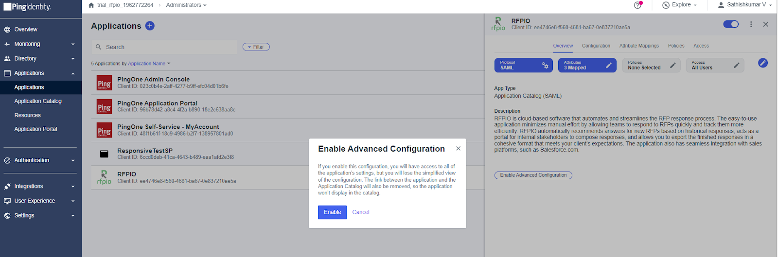
Task: Toggle the RFPIO application enabled switch
Action: tap(731, 24)
